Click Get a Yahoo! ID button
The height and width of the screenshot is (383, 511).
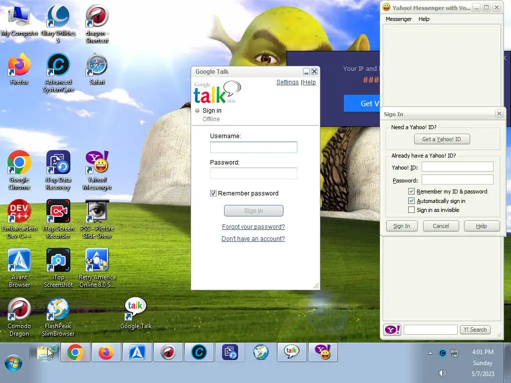pos(442,139)
